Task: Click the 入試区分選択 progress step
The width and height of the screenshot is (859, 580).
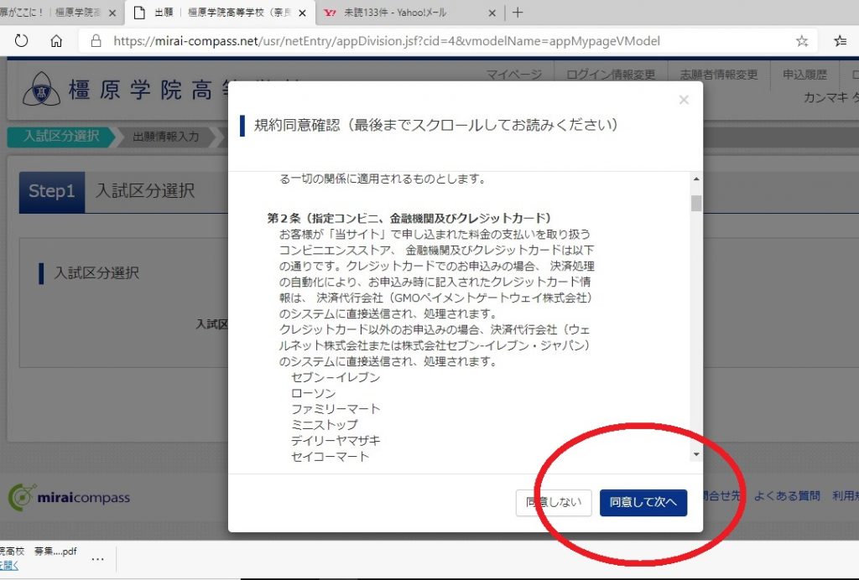Action: (x=61, y=137)
